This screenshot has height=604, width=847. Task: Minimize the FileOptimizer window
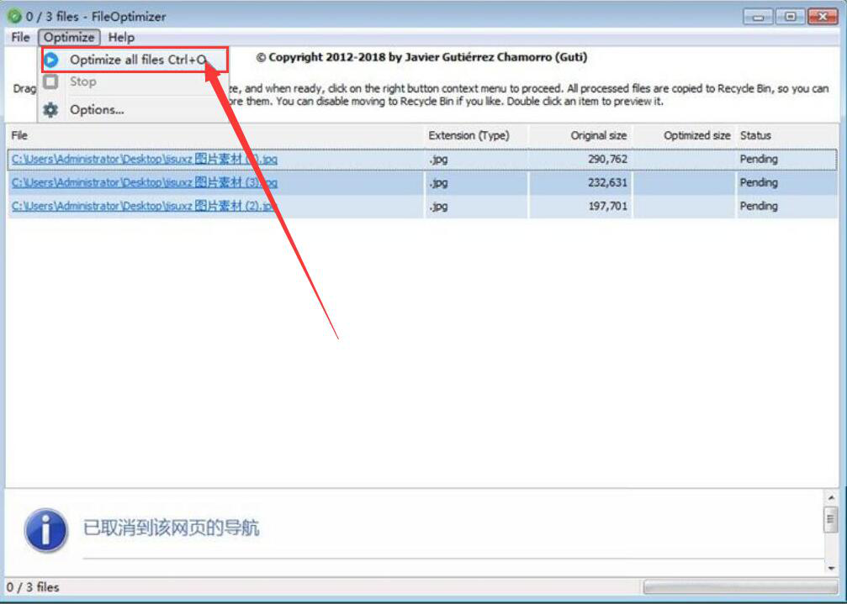click(x=758, y=17)
